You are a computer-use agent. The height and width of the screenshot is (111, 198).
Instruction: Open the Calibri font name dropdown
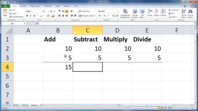coord(41,11)
